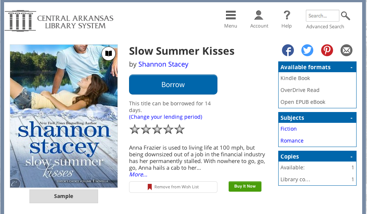The width and height of the screenshot is (367, 214).
Task: Share on Twitter
Action: 307,50
